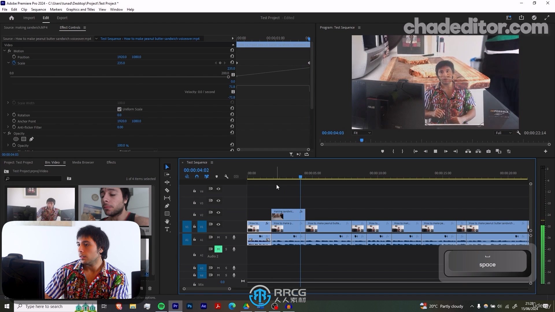Select the Razor tool in toolbar

tap(167, 190)
